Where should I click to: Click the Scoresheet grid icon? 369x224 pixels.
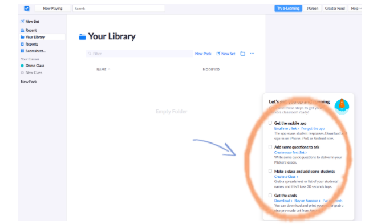(22, 51)
